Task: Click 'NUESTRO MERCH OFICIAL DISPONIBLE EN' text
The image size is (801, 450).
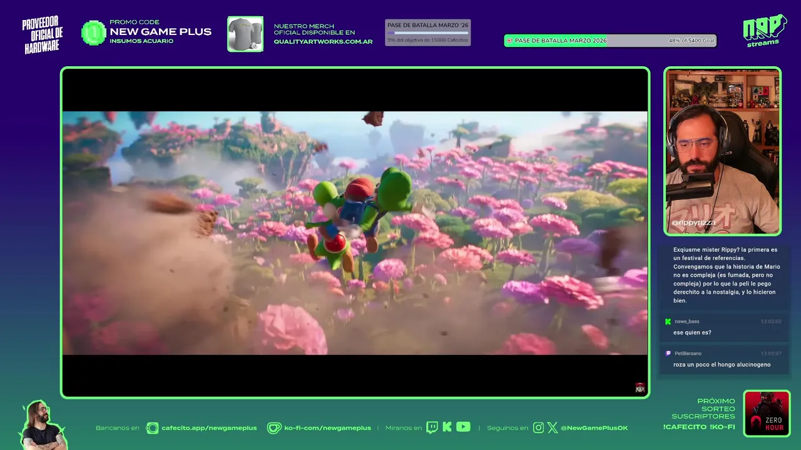Action: (314, 29)
